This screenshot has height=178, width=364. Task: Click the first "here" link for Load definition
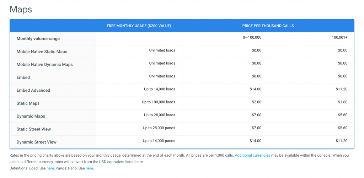point(50,168)
